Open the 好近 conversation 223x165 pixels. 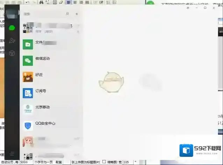51,77
